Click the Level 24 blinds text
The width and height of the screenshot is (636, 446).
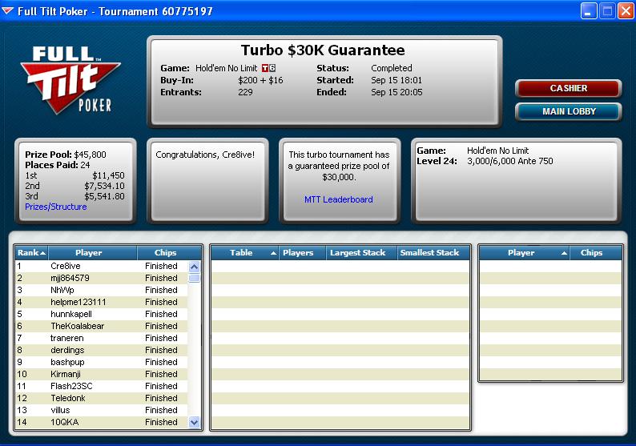point(485,162)
